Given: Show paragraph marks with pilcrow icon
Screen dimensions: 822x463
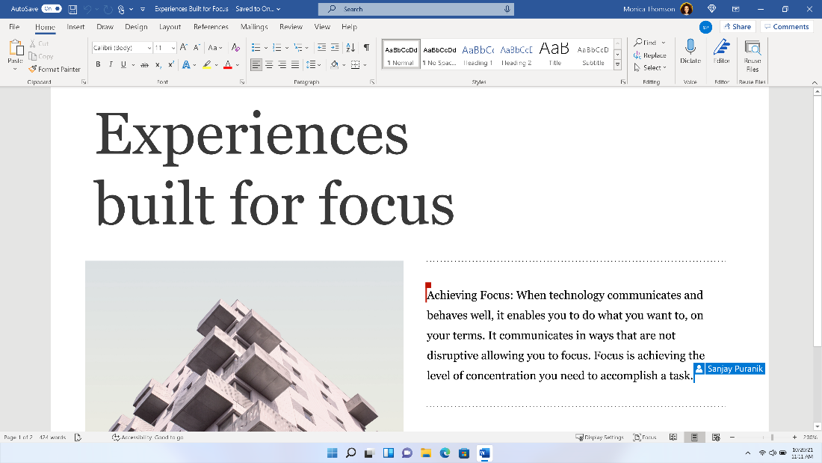Looking at the screenshot, I should [366, 47].
